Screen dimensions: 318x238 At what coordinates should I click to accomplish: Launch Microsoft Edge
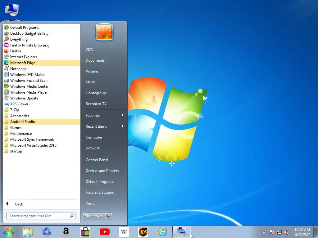click(42, 63)
